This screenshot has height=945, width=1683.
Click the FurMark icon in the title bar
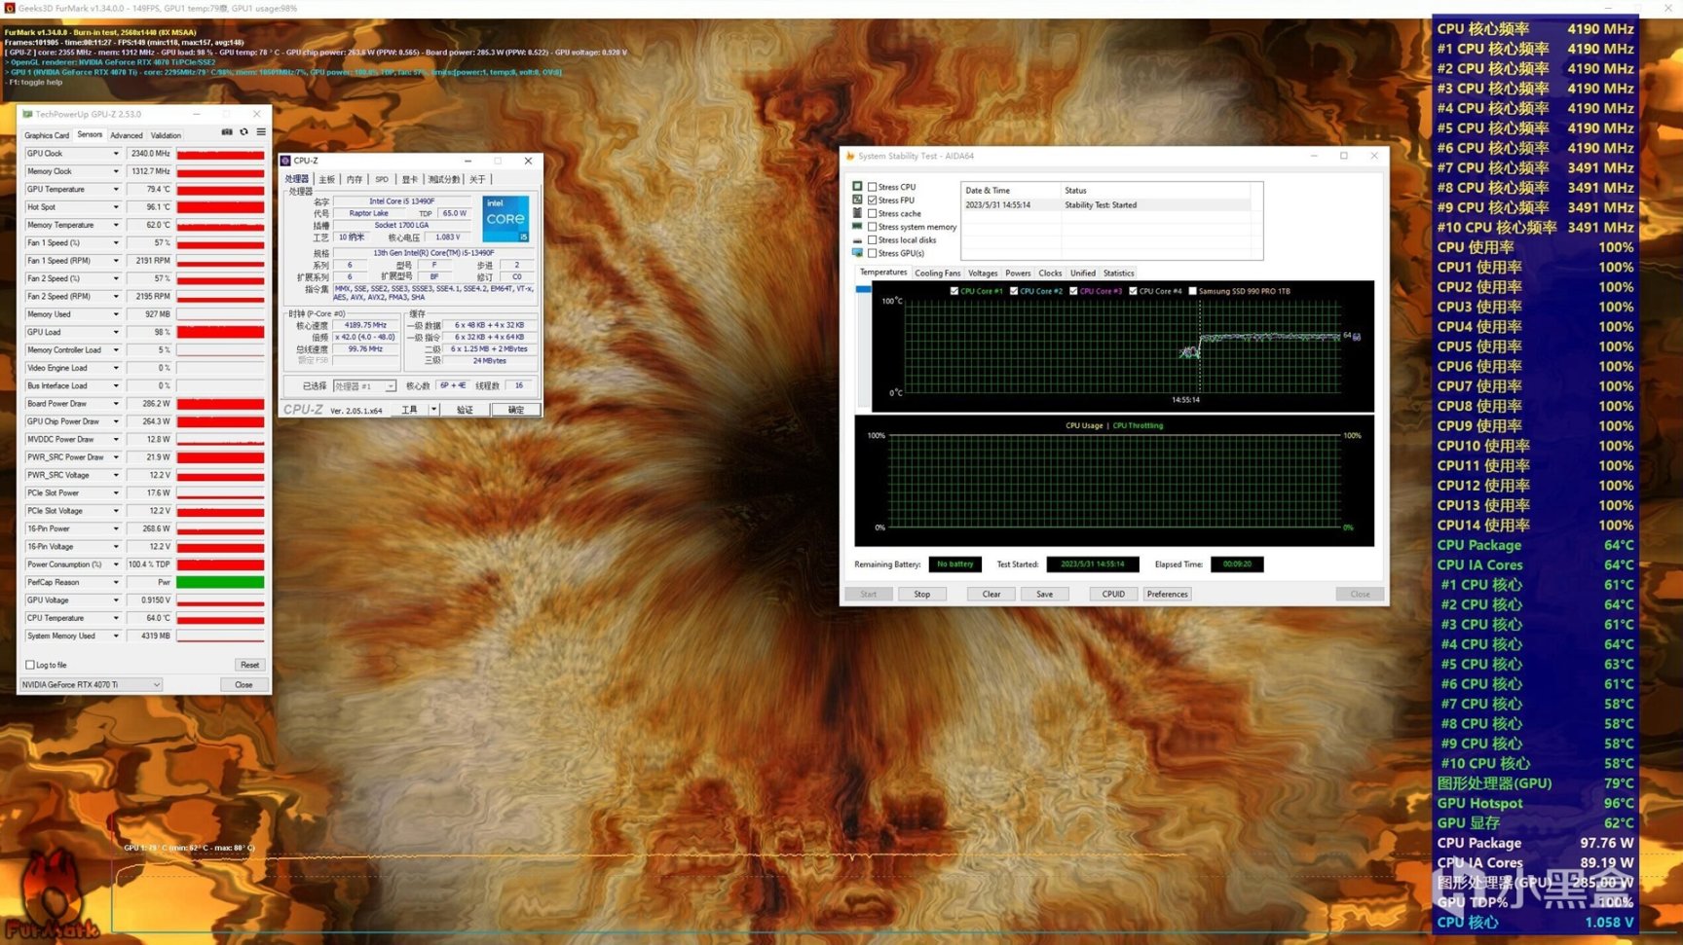click(x=10, y=8)
